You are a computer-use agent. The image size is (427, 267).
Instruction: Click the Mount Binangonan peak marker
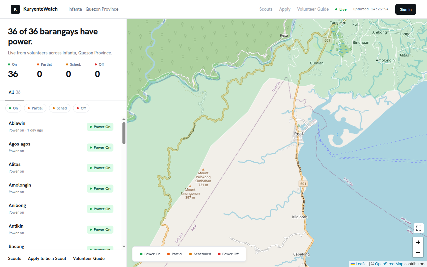(x=190, y=186)
